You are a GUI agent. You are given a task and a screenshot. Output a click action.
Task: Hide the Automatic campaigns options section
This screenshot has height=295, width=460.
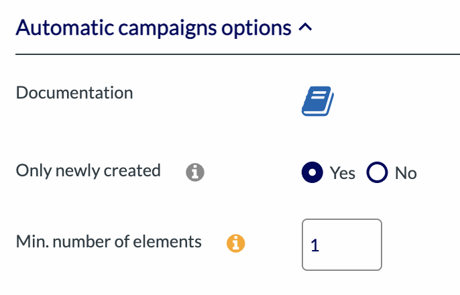tap(305, 28)
